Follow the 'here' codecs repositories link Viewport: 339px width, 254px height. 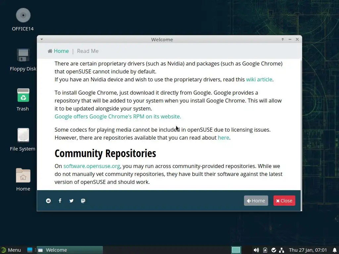point(223,138)
